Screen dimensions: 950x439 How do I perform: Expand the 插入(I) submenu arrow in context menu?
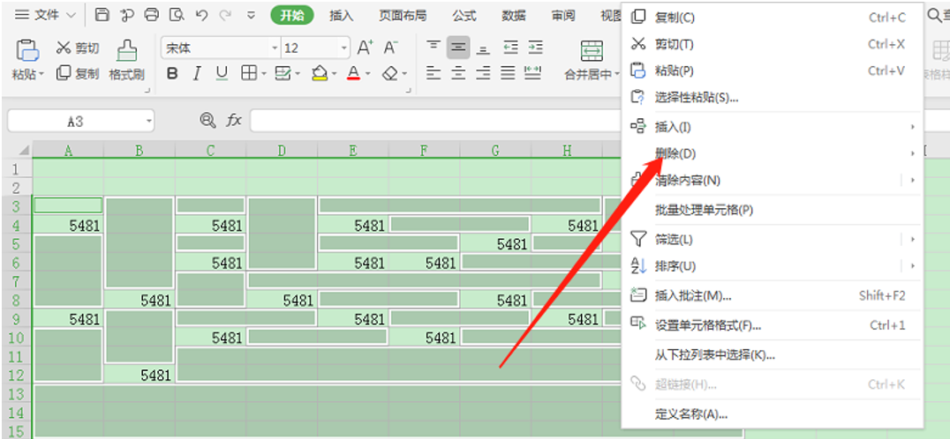[912, 127]
